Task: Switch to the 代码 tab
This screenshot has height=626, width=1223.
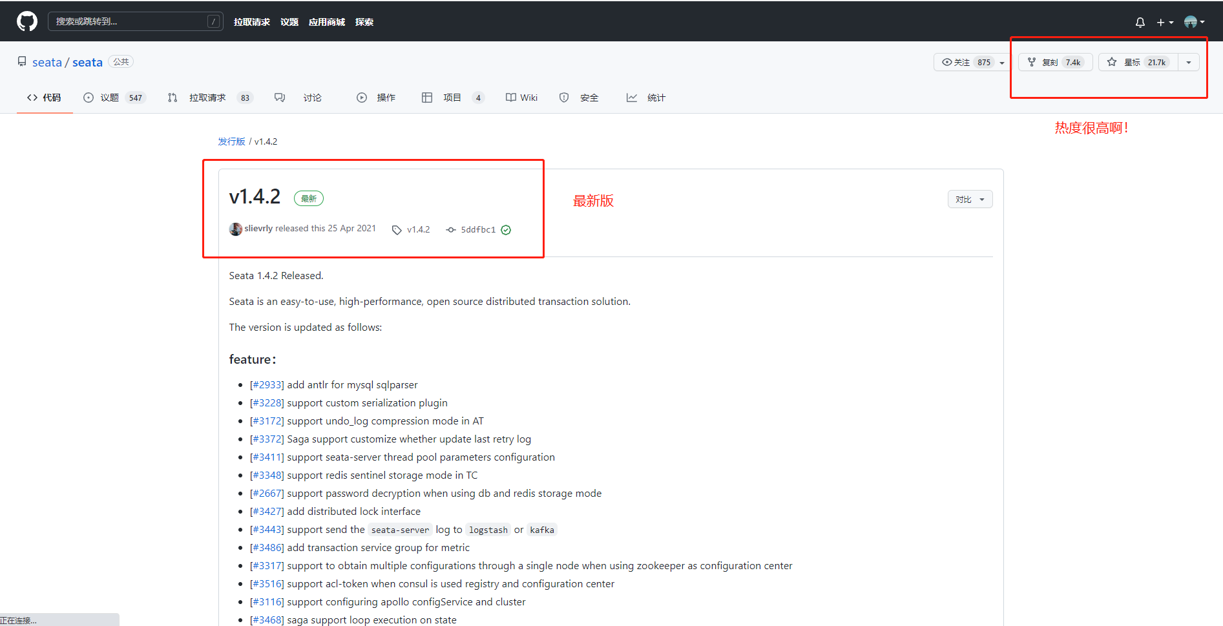Action: [x=44, y=98]
